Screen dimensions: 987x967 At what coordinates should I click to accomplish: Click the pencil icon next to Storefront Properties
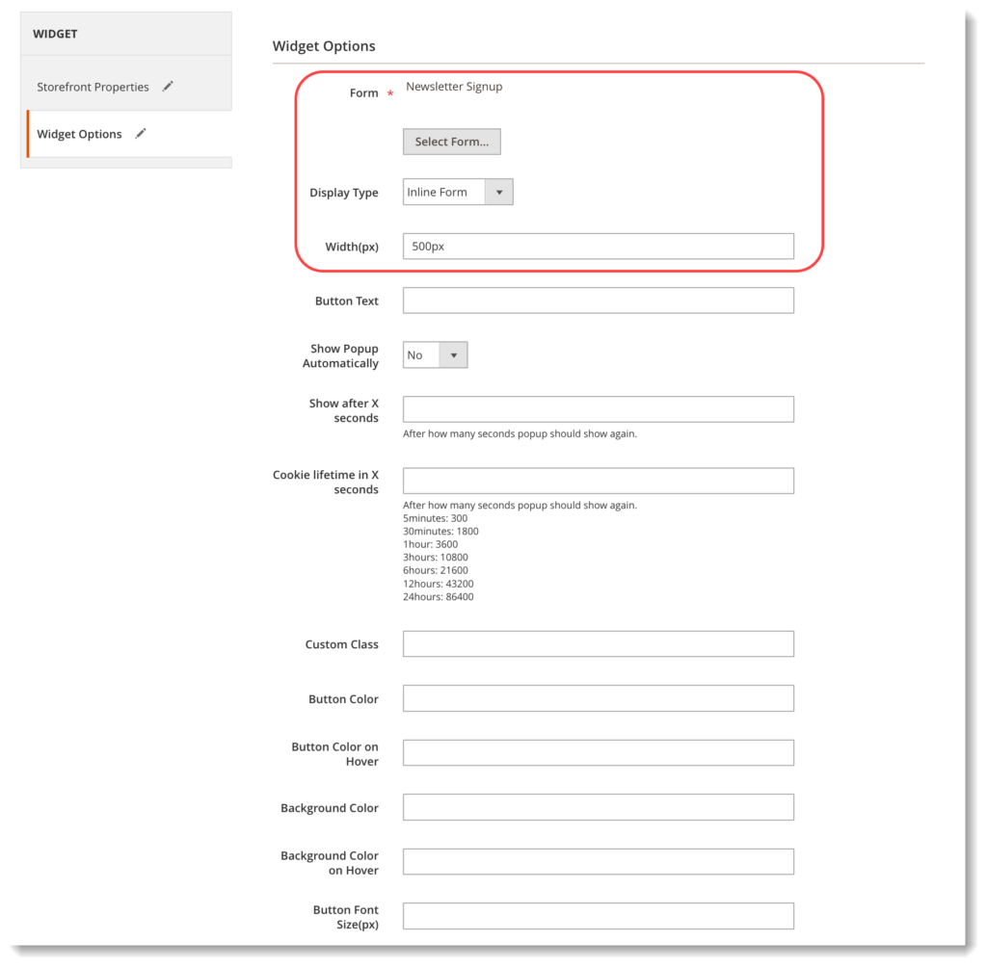point(168,86)
